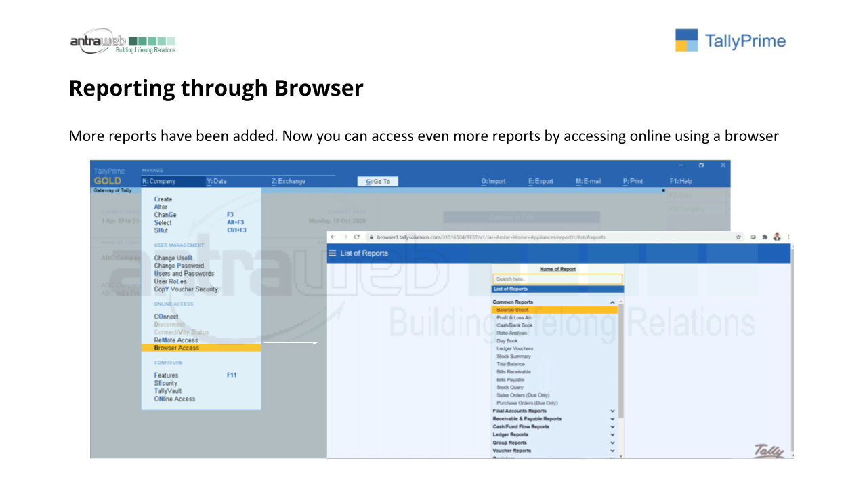867x488 pixels.
Task: Open the Stock Summary report
Action: pyautogui.click(x=513, y=357)
